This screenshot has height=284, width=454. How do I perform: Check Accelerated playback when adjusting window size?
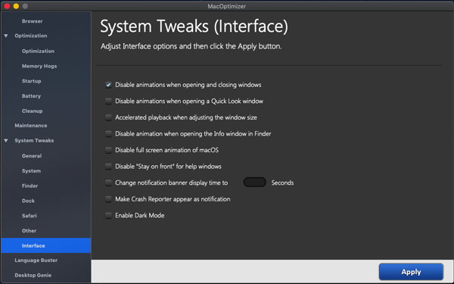[x=108, y=117]
